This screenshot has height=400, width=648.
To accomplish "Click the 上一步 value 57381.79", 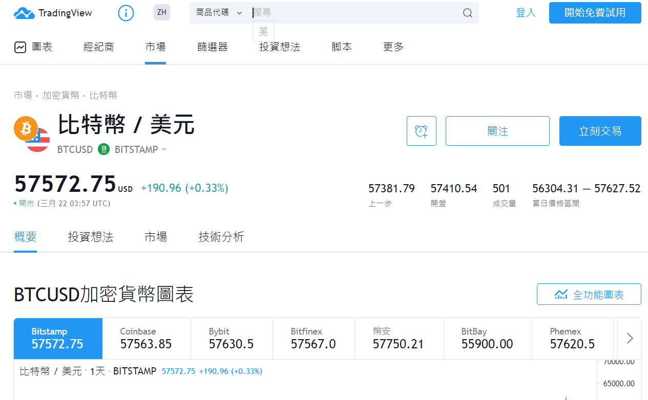I will [x=391, y=188].
